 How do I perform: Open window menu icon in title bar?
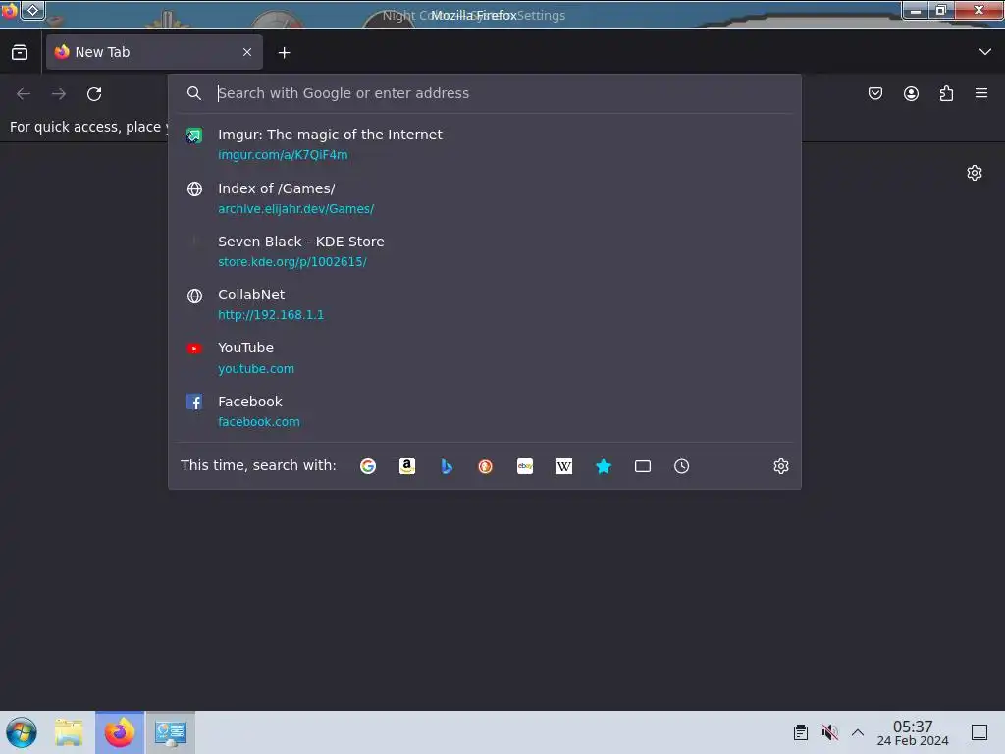pyautogui.click(x=9, y=10)
